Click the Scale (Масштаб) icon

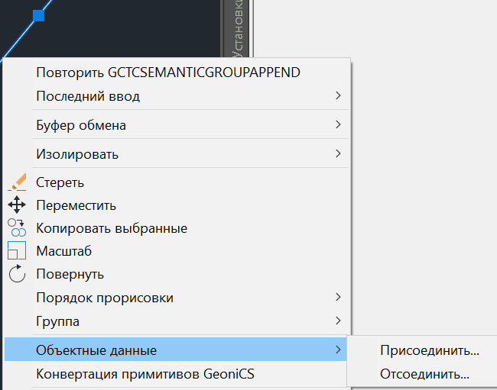pyautogui.click(x=17, y=250)
